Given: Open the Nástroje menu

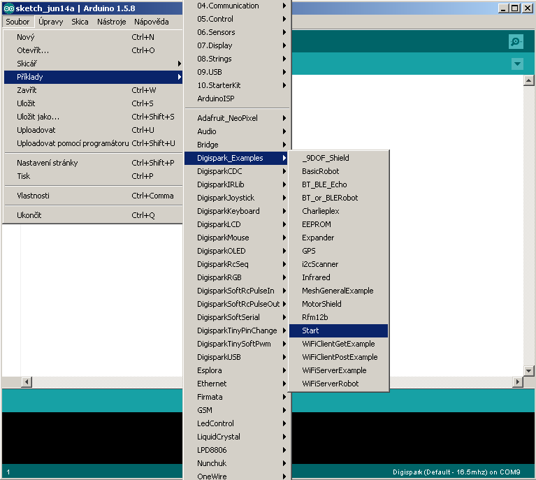Looking at the screenshot, I should 111,22.
